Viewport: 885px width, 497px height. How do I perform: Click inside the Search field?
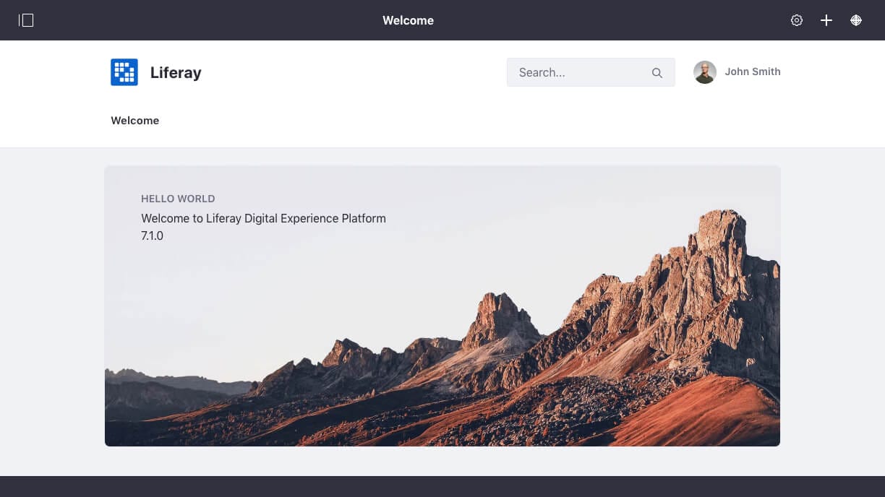point(578,72)
